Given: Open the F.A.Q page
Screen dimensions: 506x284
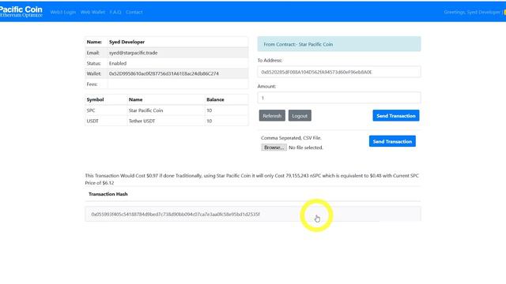Looking at the screenshot, I should point(115,12).
